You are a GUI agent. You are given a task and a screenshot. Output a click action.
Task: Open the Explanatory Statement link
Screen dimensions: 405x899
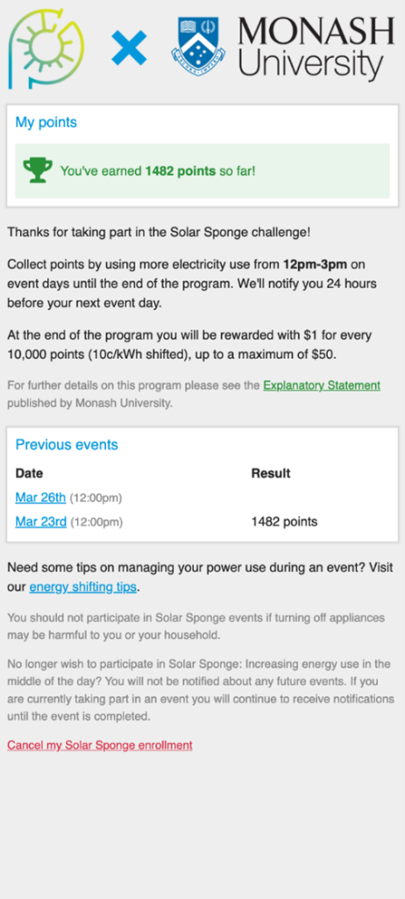pyautogui.click(x=322, y=385)
